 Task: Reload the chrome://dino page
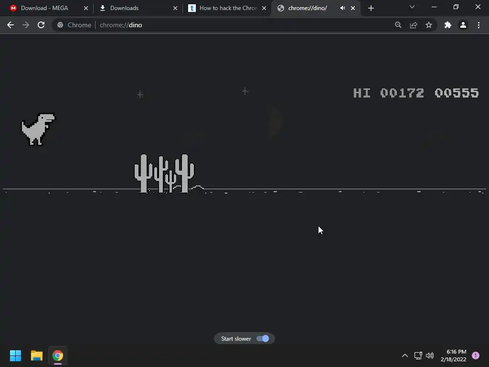click(41, 25)
